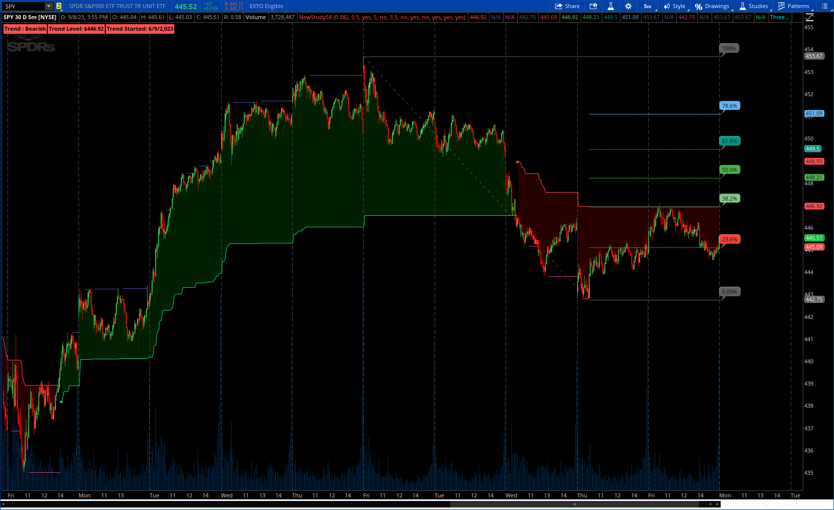Viewport: 834px width, 510px height.
Task: Click the C: 445.51 close value
Action: click(x=208, y=17)
